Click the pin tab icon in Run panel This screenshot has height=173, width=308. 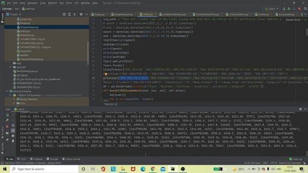coord(7,140)
